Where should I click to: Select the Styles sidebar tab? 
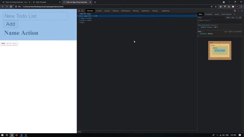pos(201,14)
